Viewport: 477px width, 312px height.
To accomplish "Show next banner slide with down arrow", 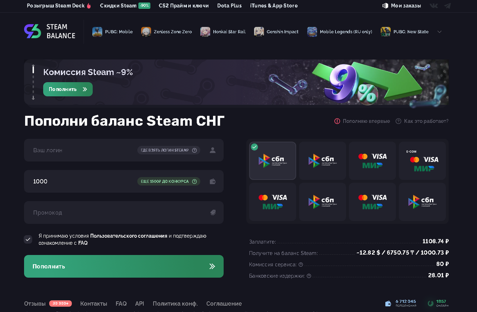I will 33,97.
